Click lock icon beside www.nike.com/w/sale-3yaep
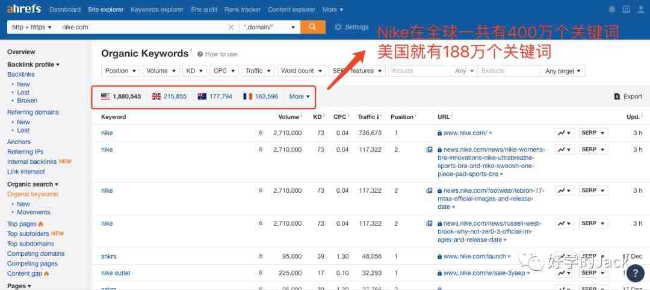Screen dimensions: 650x290 coord(440,273)
